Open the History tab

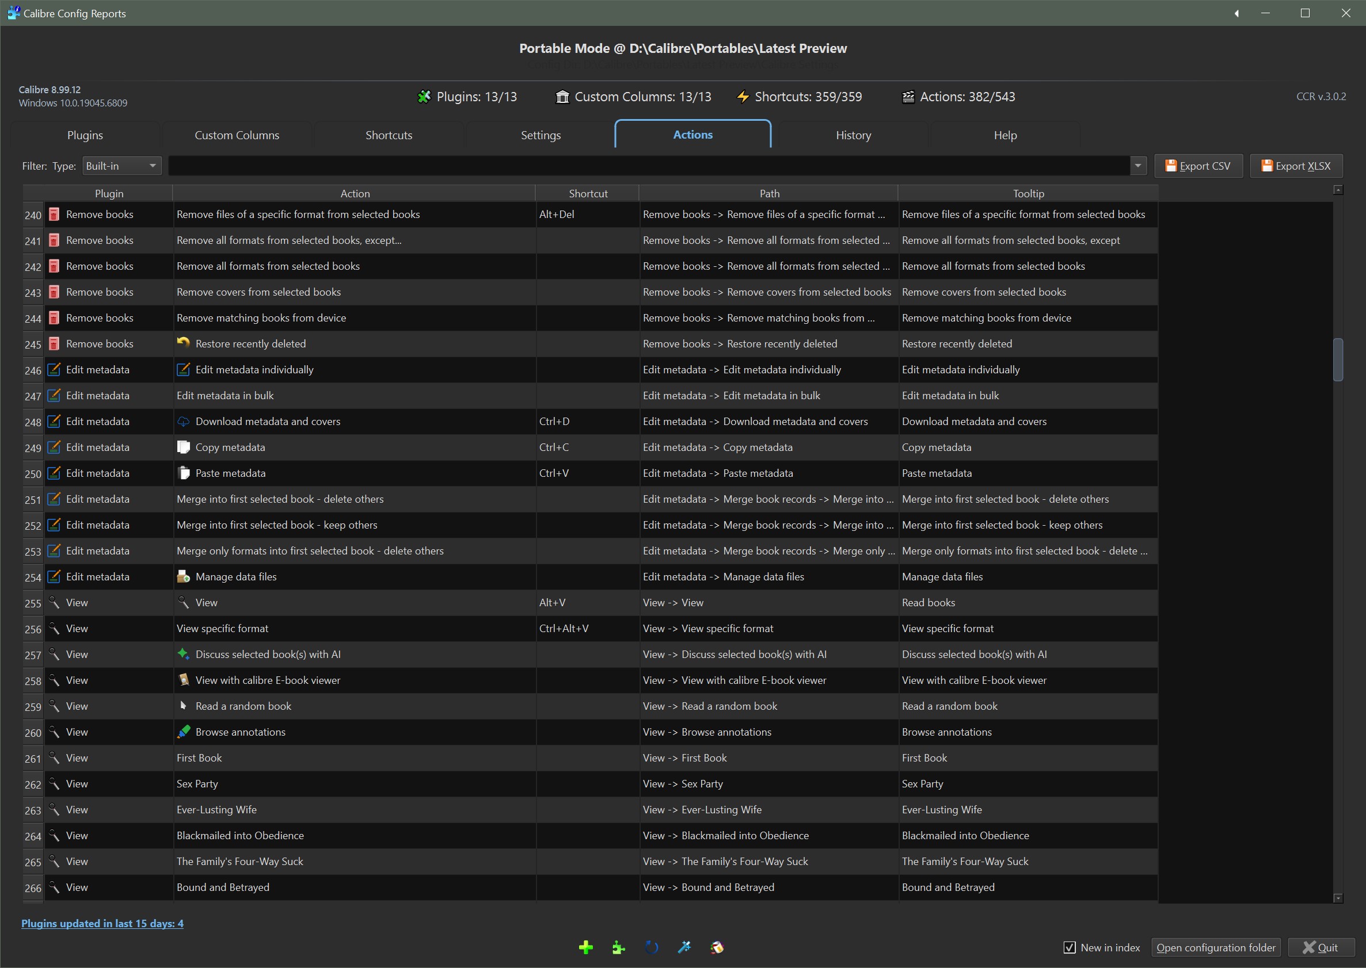[853, 135]
